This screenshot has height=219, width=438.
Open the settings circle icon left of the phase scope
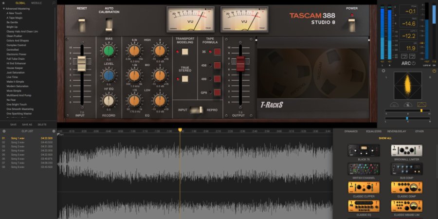(x=383, y=71)
